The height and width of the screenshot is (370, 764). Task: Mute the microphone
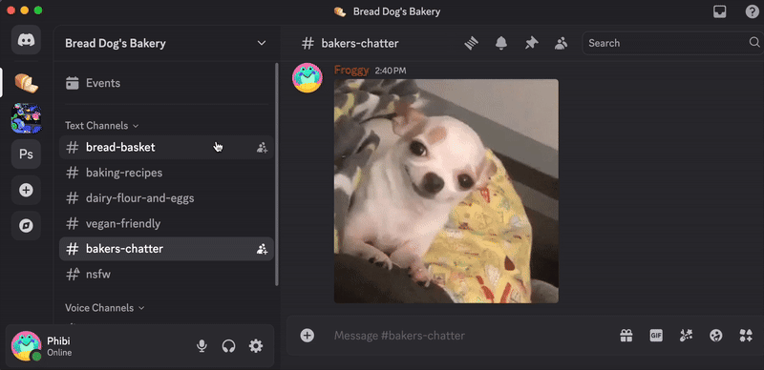click(202, 346)
